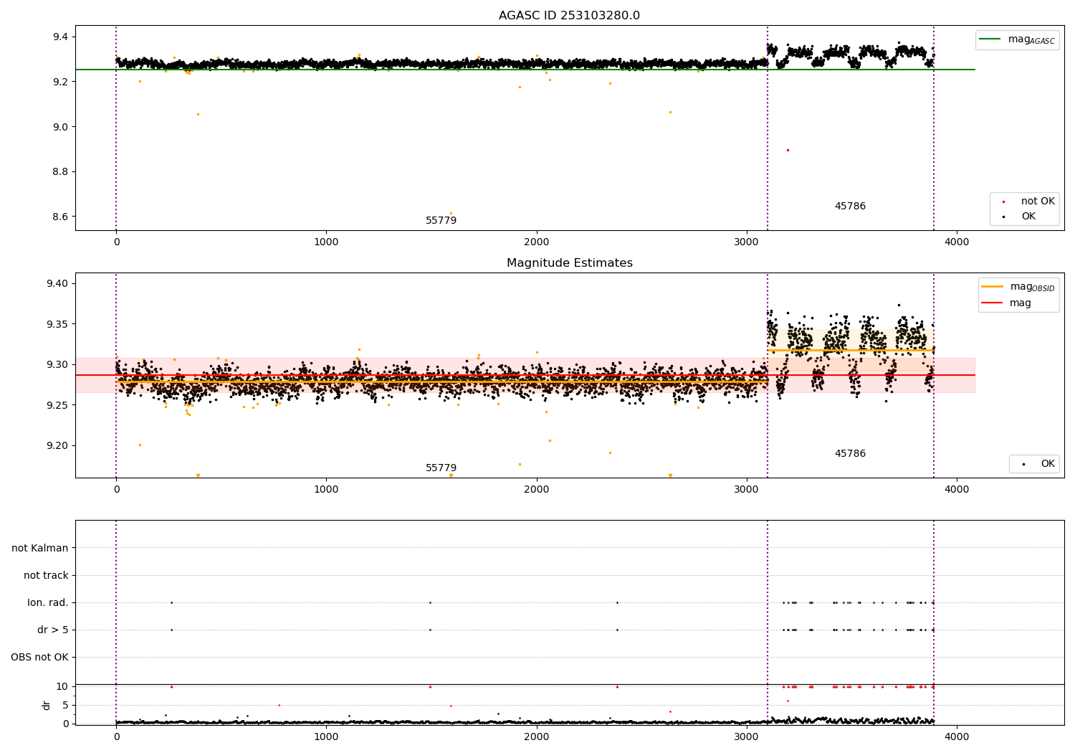Click the '9.20' y-axis tick label
Image resolution: width=1075 pixels, height=753 pixels.
[x=57, y=446]
